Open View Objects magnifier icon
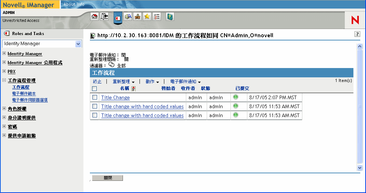Image resolution: width=366 pixels, height=193 pixels. pos(128,16)
